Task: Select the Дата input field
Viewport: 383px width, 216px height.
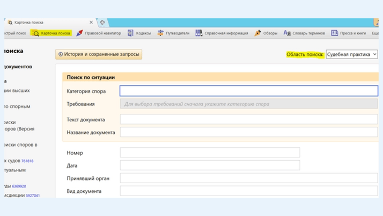Action: [210, 165]
